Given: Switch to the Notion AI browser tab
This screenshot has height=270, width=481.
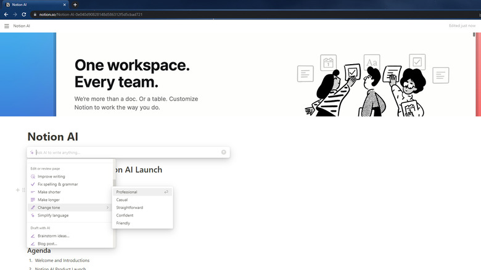Looking at the screenshot, I should [35, 4].
